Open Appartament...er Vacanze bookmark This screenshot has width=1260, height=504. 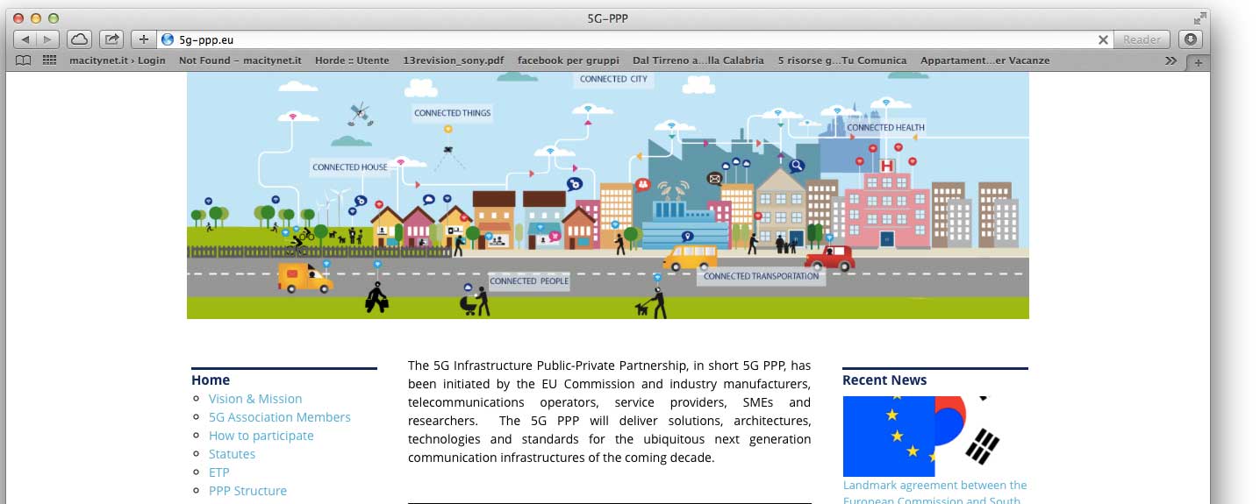tap(984, 60)
